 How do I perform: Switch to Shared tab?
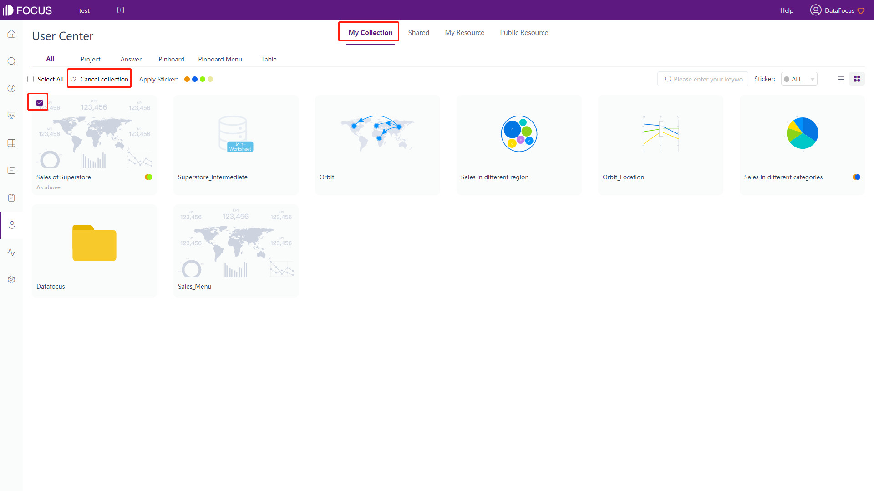coord(418,33)
